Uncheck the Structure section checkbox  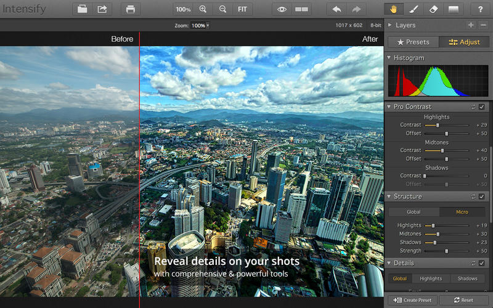482,197
